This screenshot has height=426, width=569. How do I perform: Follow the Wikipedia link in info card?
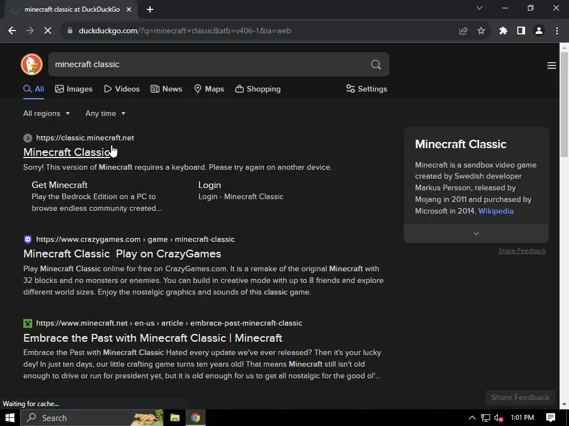pyautogui.click(x=496, y=211)
